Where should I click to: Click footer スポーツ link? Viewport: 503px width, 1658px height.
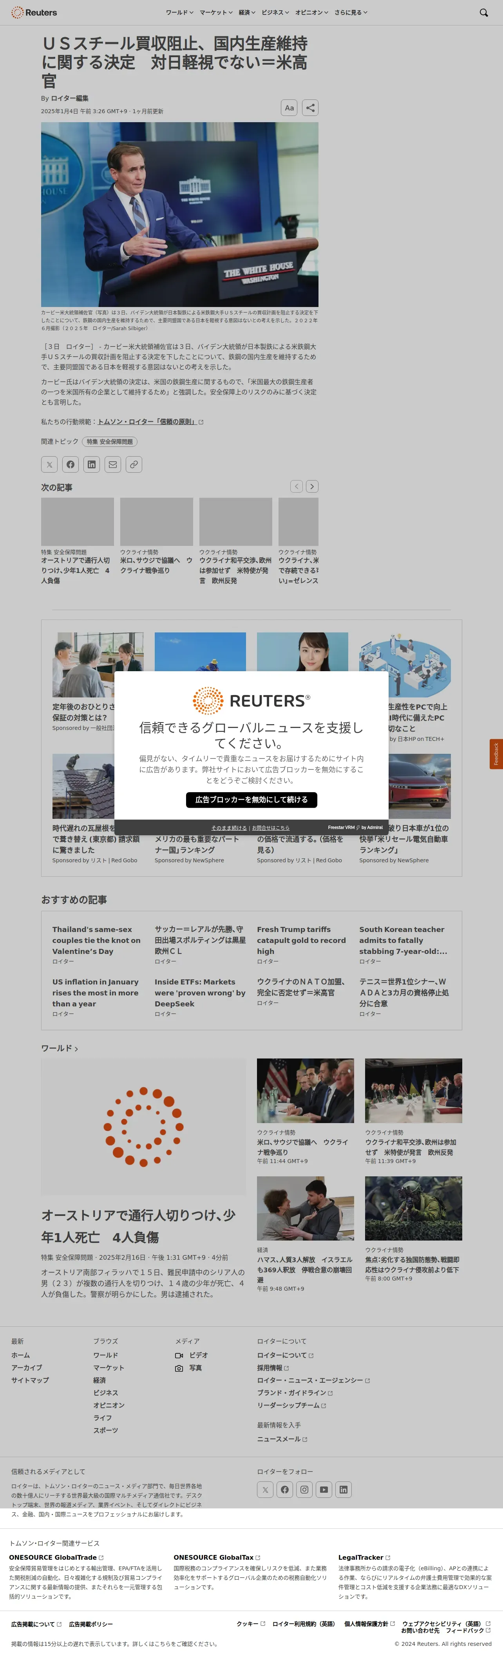[x=106, y=1430]
